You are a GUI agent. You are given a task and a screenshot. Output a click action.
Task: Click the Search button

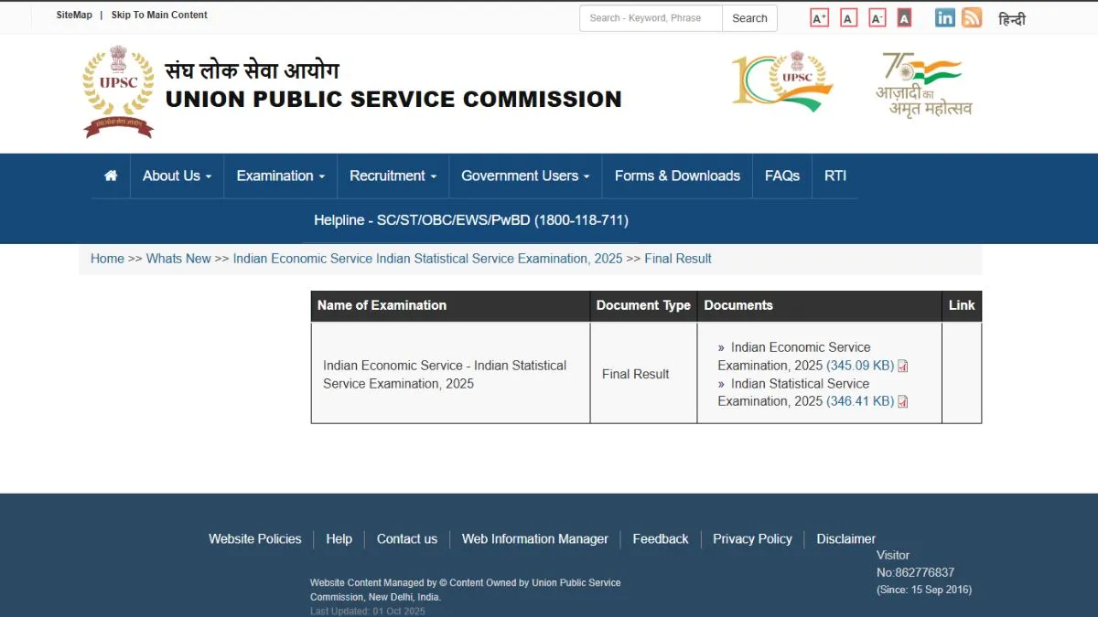coord(749,17)
